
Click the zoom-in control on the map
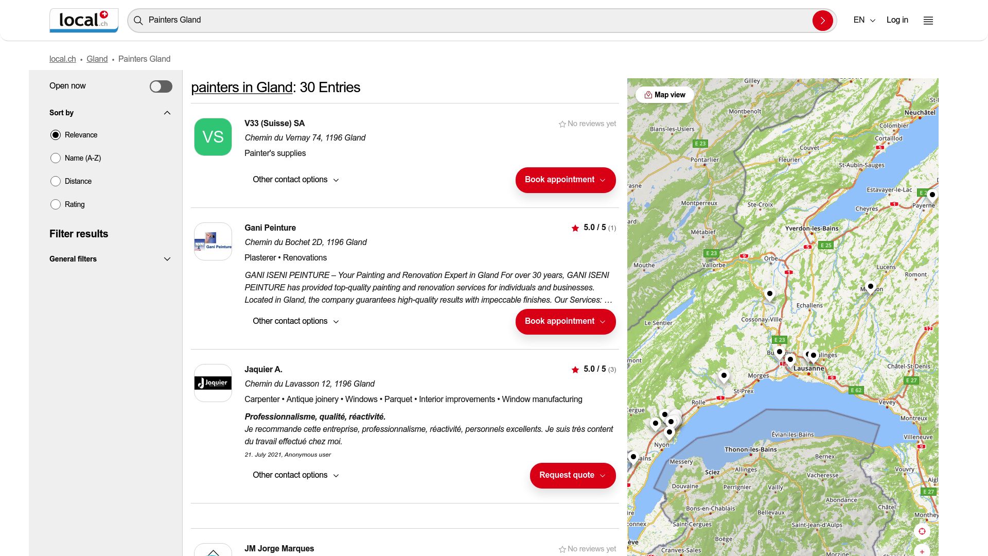coord(922,551)
